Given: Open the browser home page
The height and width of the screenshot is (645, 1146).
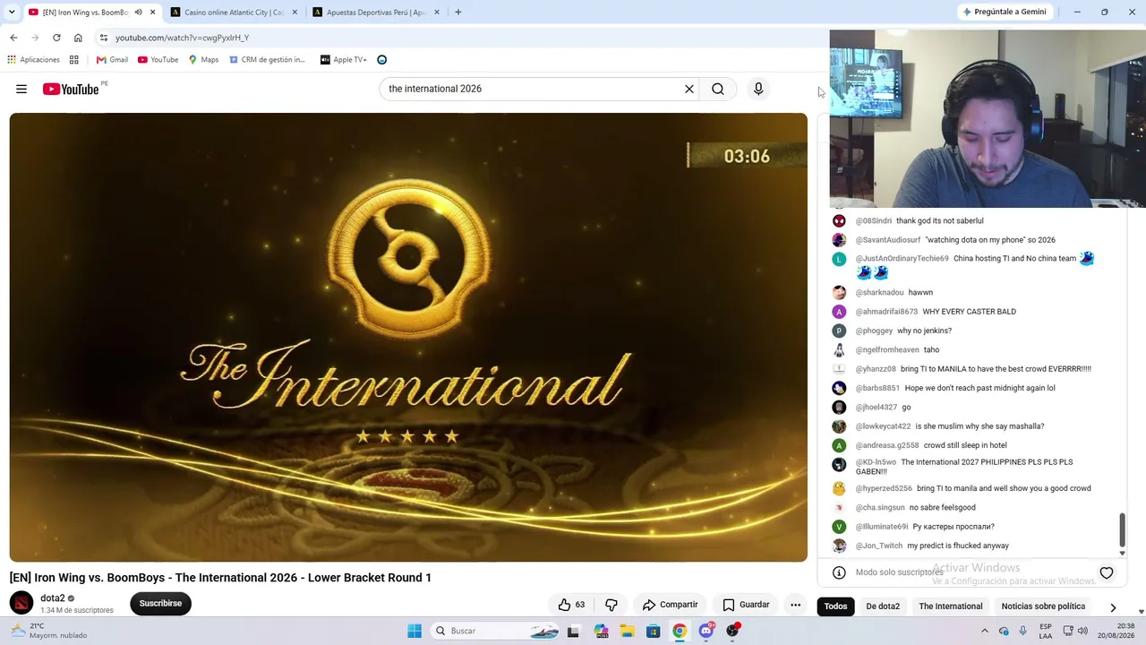Looking at the screenshot, I should click(78, 38).
